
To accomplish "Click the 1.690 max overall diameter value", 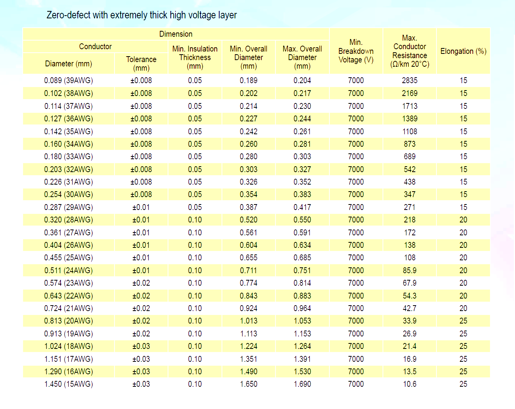I will point(302,384).
